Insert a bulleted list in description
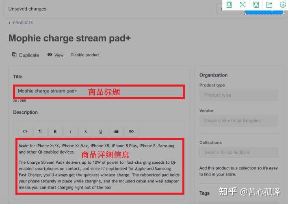The height and width of the screenshot is (204, 288). click(116, 131)
